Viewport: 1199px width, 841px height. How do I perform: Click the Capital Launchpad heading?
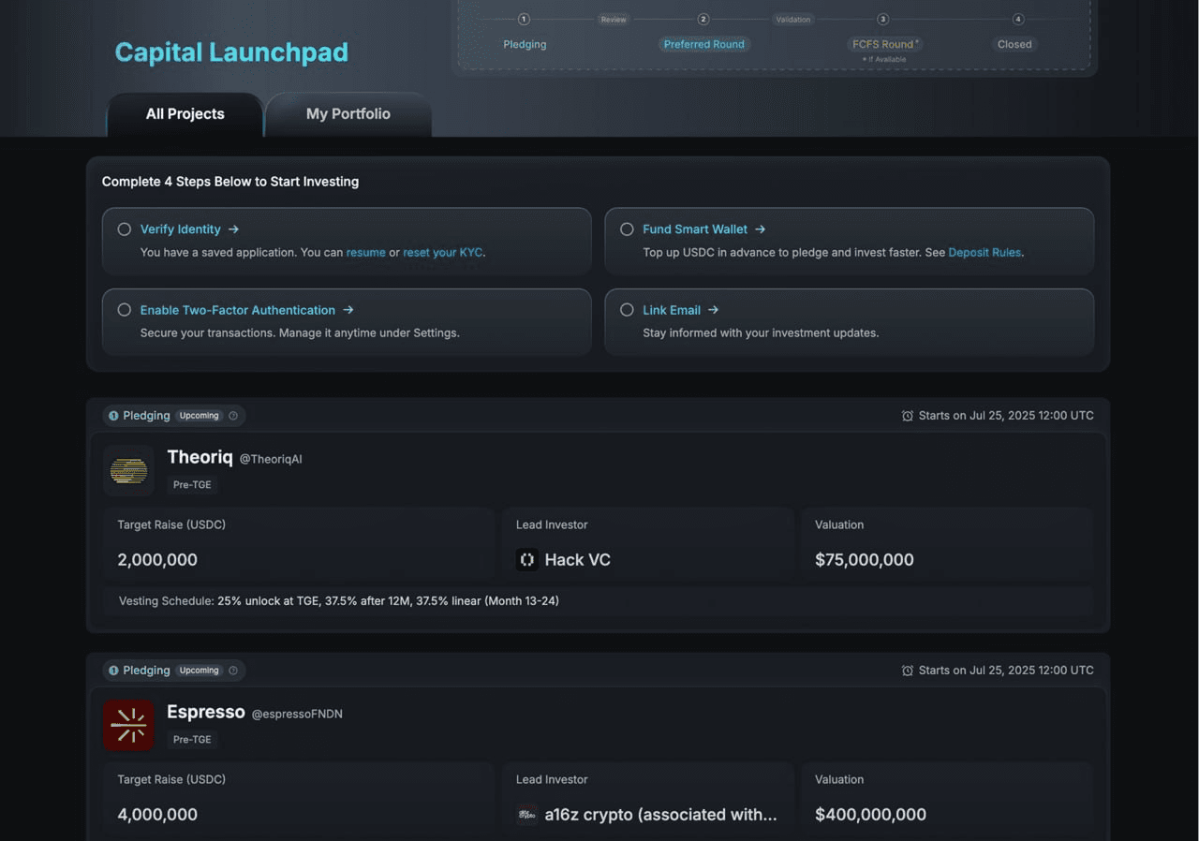tap(231, 52)
